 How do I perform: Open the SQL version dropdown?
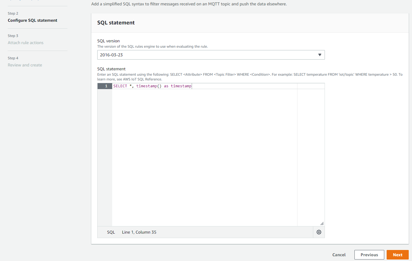(211, 55)
